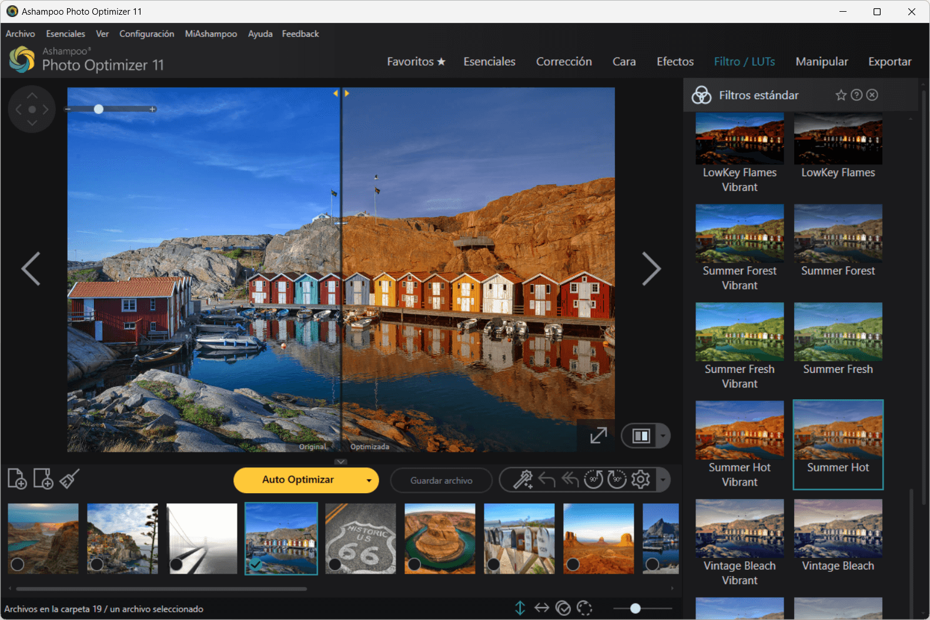
Task: Click the select all files icon
Action: [563, 608]
